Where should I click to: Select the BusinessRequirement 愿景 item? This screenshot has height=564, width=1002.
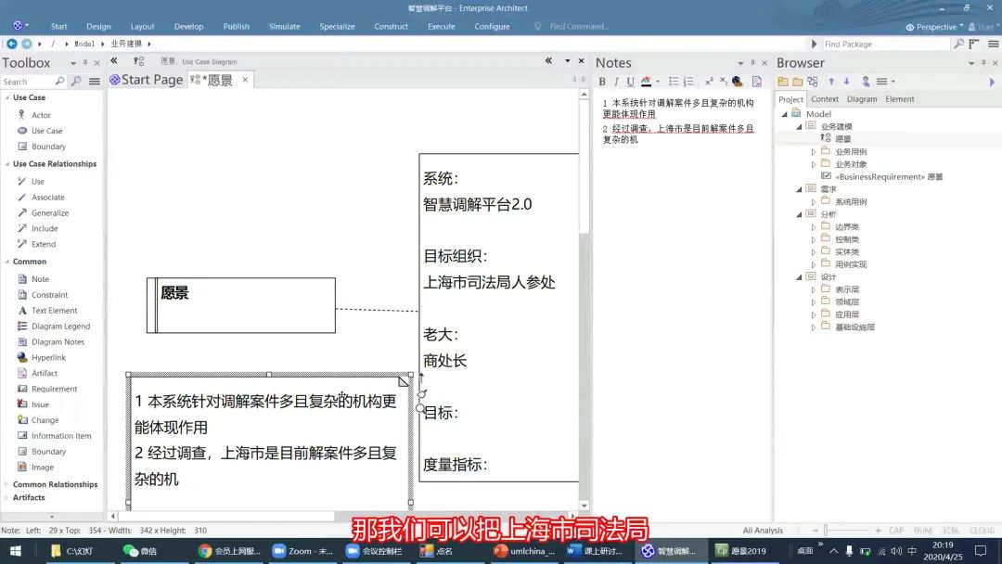click(x=888, y=177)
